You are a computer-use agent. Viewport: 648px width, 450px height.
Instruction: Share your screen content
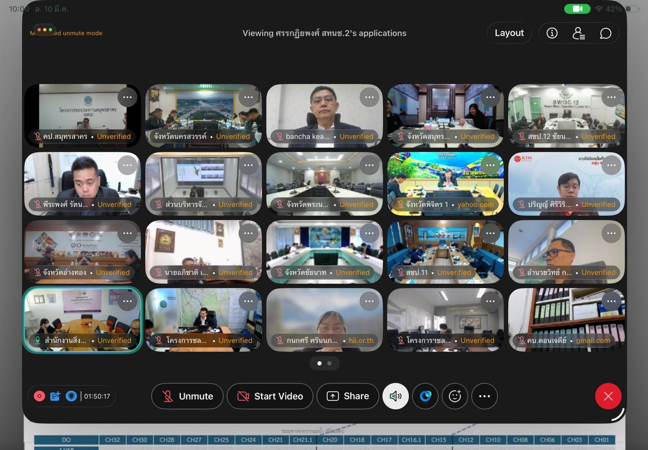[347, 396]
